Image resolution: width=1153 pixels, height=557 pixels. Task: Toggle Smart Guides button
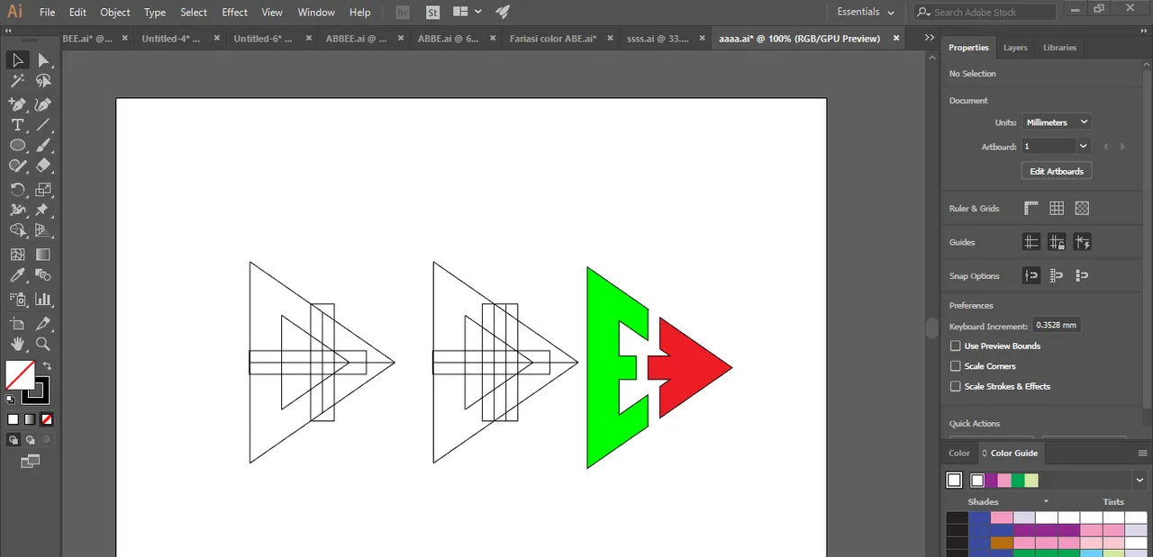pyautogui.click(x=1082, y=242)
